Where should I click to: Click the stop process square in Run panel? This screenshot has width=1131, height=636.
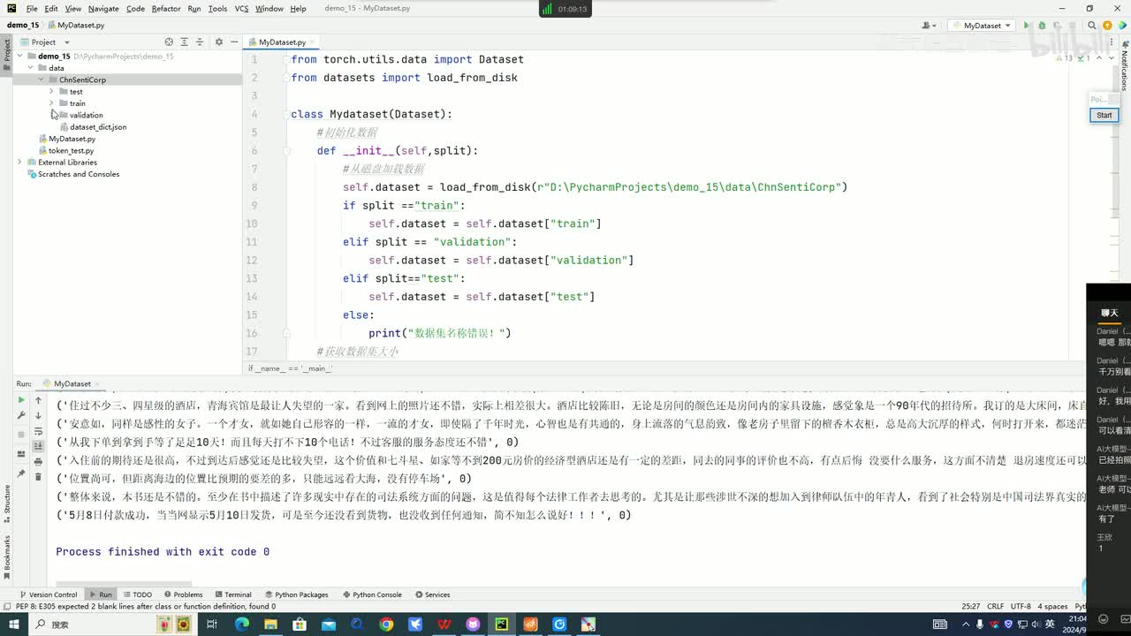point(21,434)
